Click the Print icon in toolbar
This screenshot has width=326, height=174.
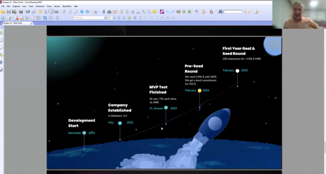click(x=21, y=12)
